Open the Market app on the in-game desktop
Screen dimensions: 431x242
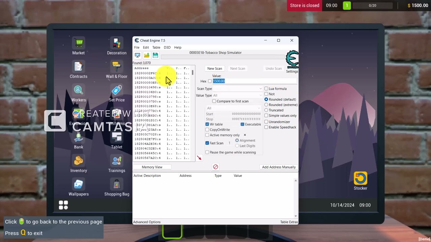pyautogui.click(x=78, y=43)
